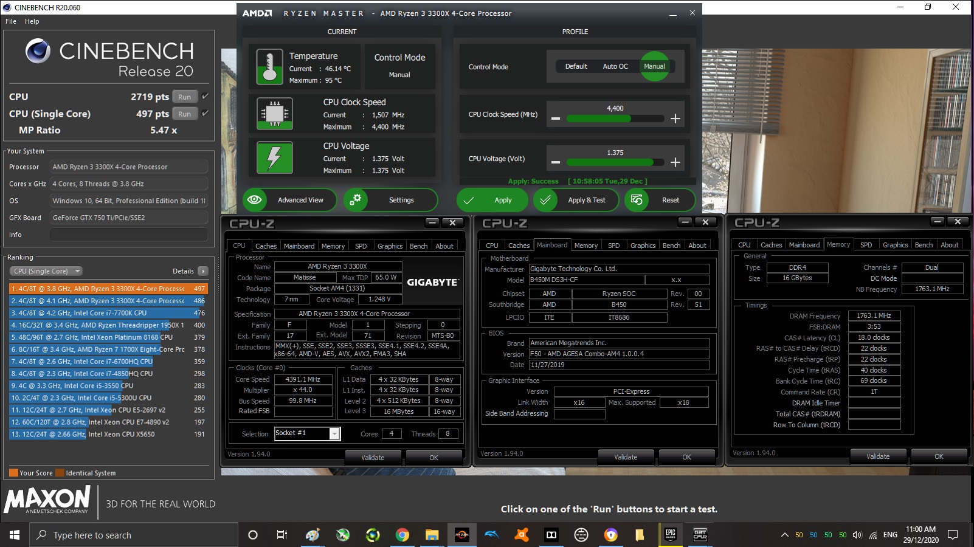Open the Cinebench Help menu
Screen dimensions: 974x547
pos(32,21)
